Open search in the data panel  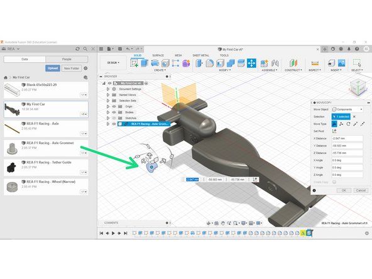coord(85,49)
